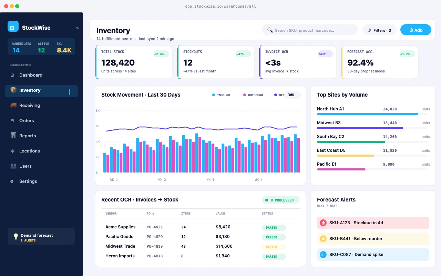The width and height of the screenshot is (441, 276).
Task: Click the Settings gear icon
Action: coord(12,181)
